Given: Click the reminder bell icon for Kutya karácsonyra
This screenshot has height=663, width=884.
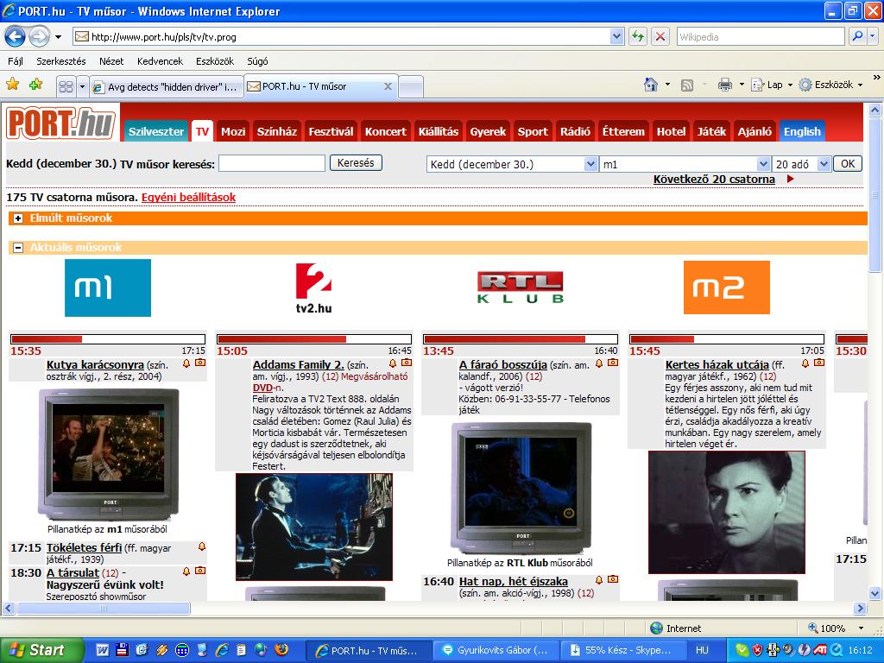Looking at the screenshot, I should (186, 363).
